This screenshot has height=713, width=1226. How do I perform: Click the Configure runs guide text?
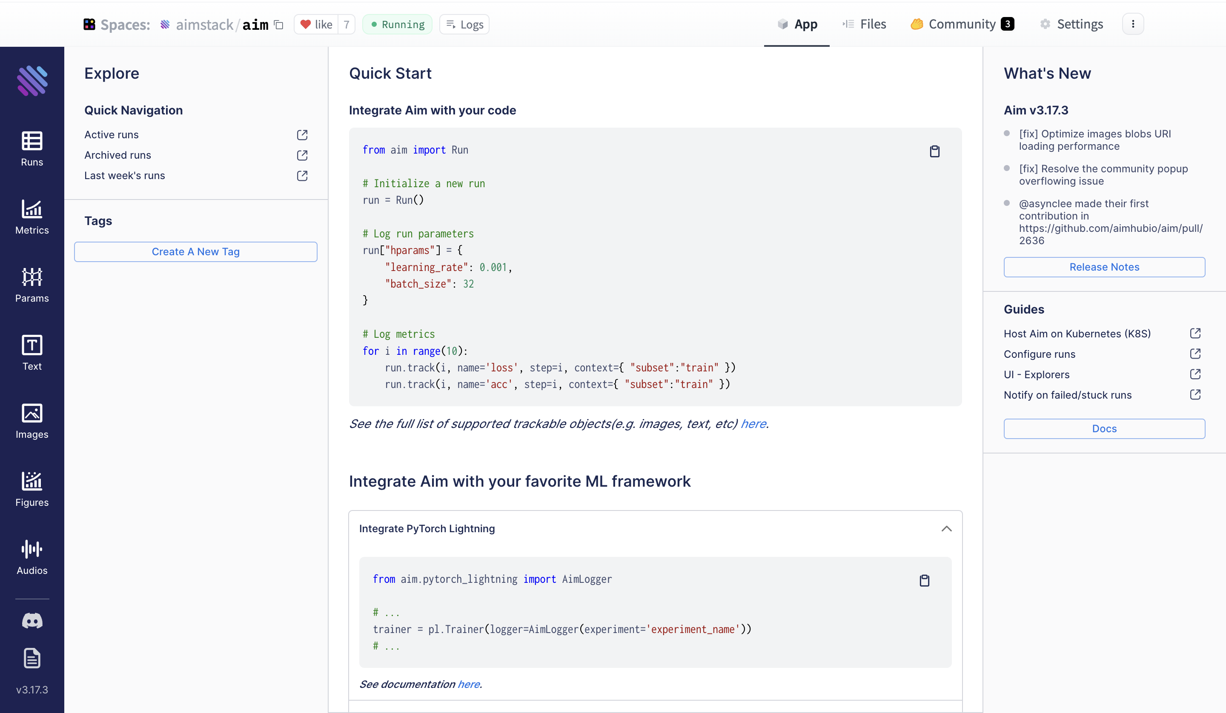click(1039, 354)
